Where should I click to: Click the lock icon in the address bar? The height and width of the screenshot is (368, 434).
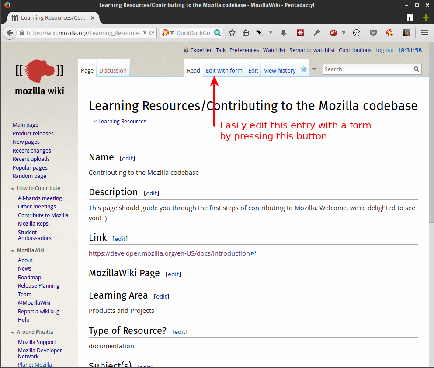22,33
